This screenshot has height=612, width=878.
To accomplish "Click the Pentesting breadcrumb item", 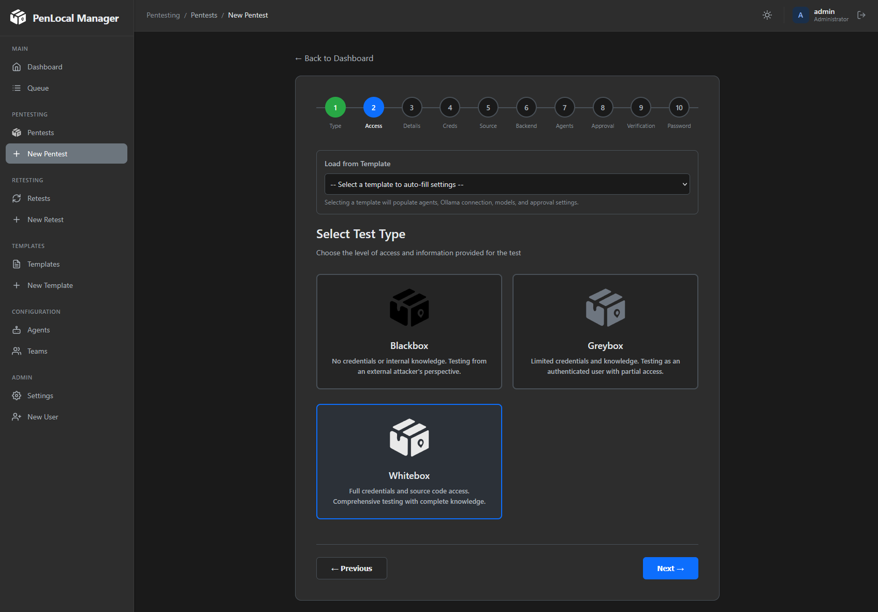I will [163, 15].
